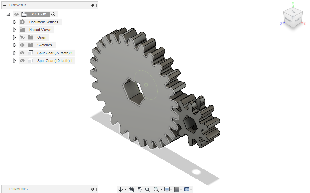Open Display Settings in the navigation bar
The image size is (310, 193).
[167, 189]
